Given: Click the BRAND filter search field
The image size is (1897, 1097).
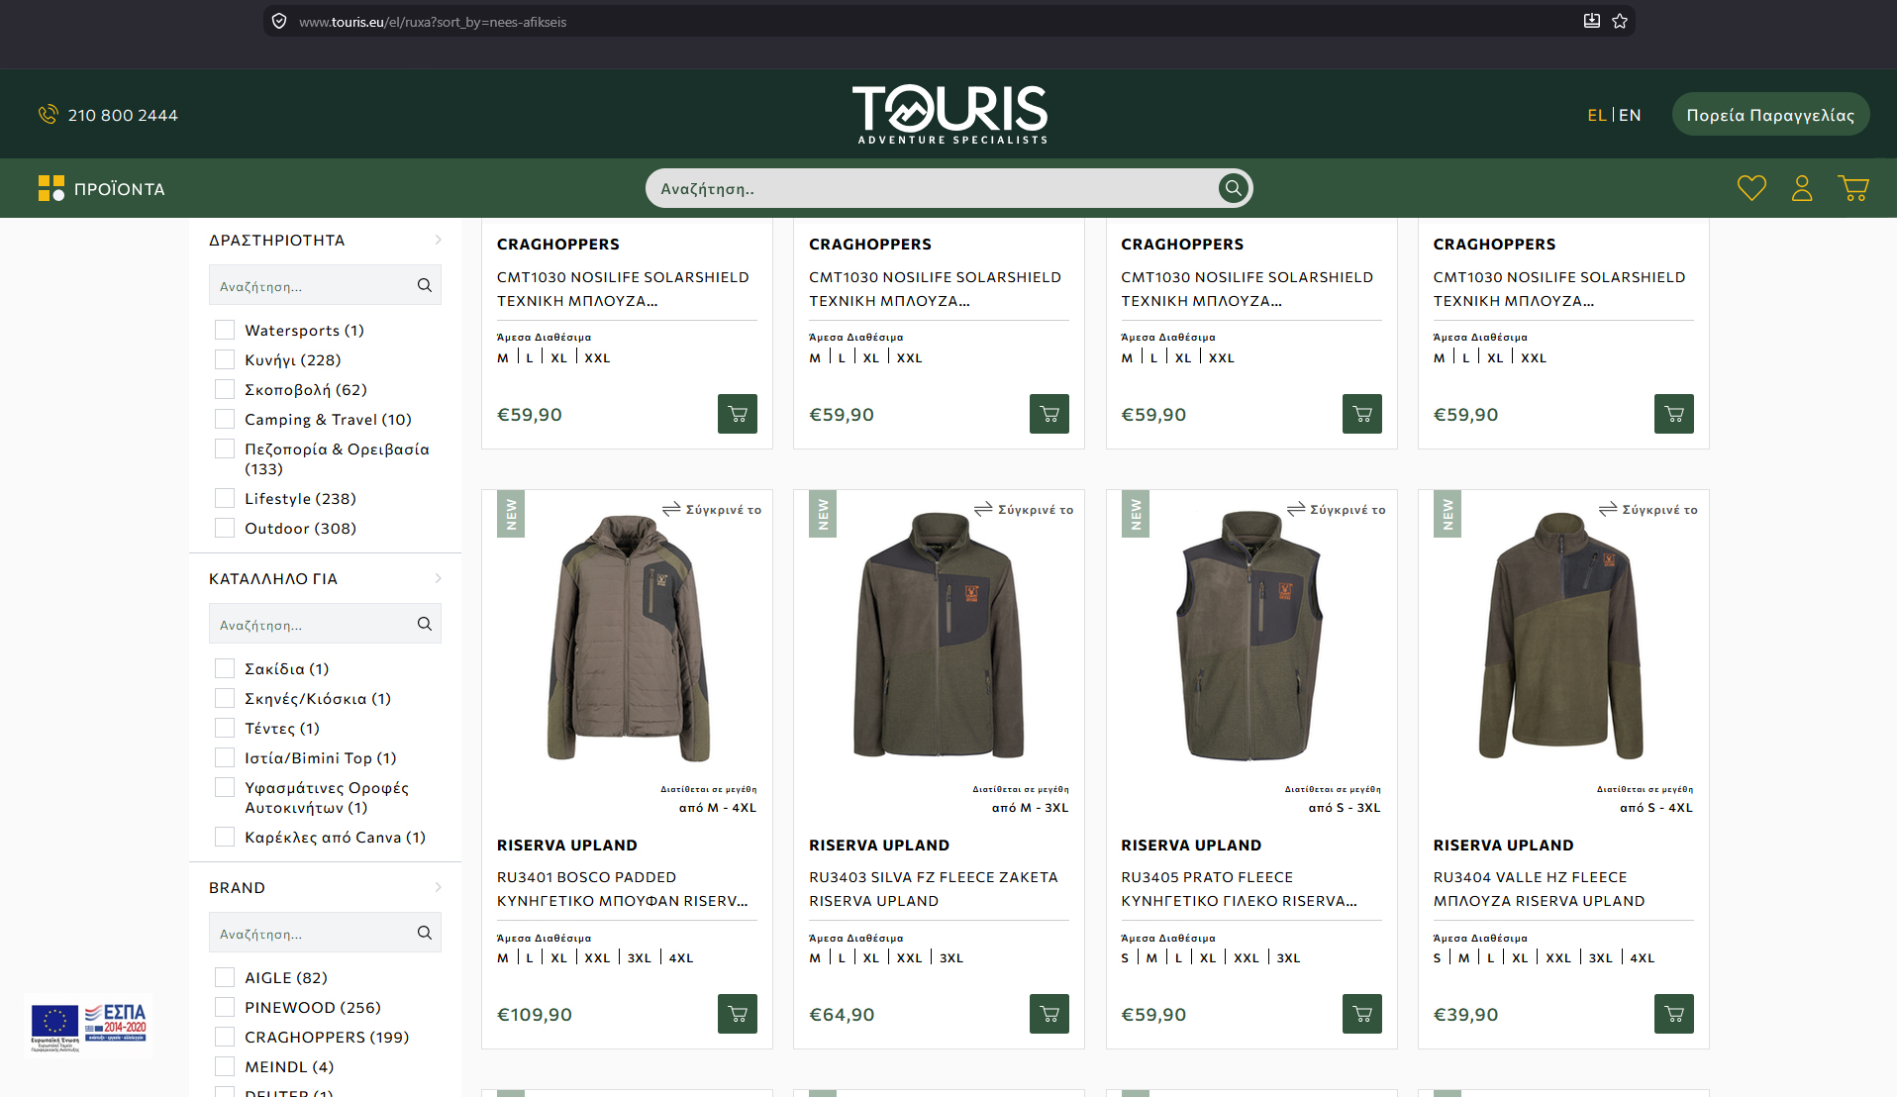Looking at the screenshot, I should coord(325,933).
